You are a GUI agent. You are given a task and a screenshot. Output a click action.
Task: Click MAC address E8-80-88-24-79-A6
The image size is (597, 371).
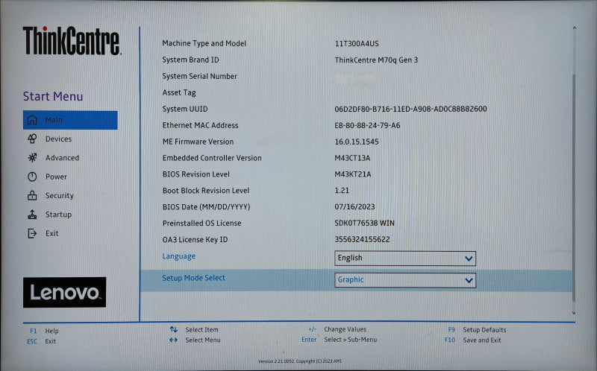[367, 125]
